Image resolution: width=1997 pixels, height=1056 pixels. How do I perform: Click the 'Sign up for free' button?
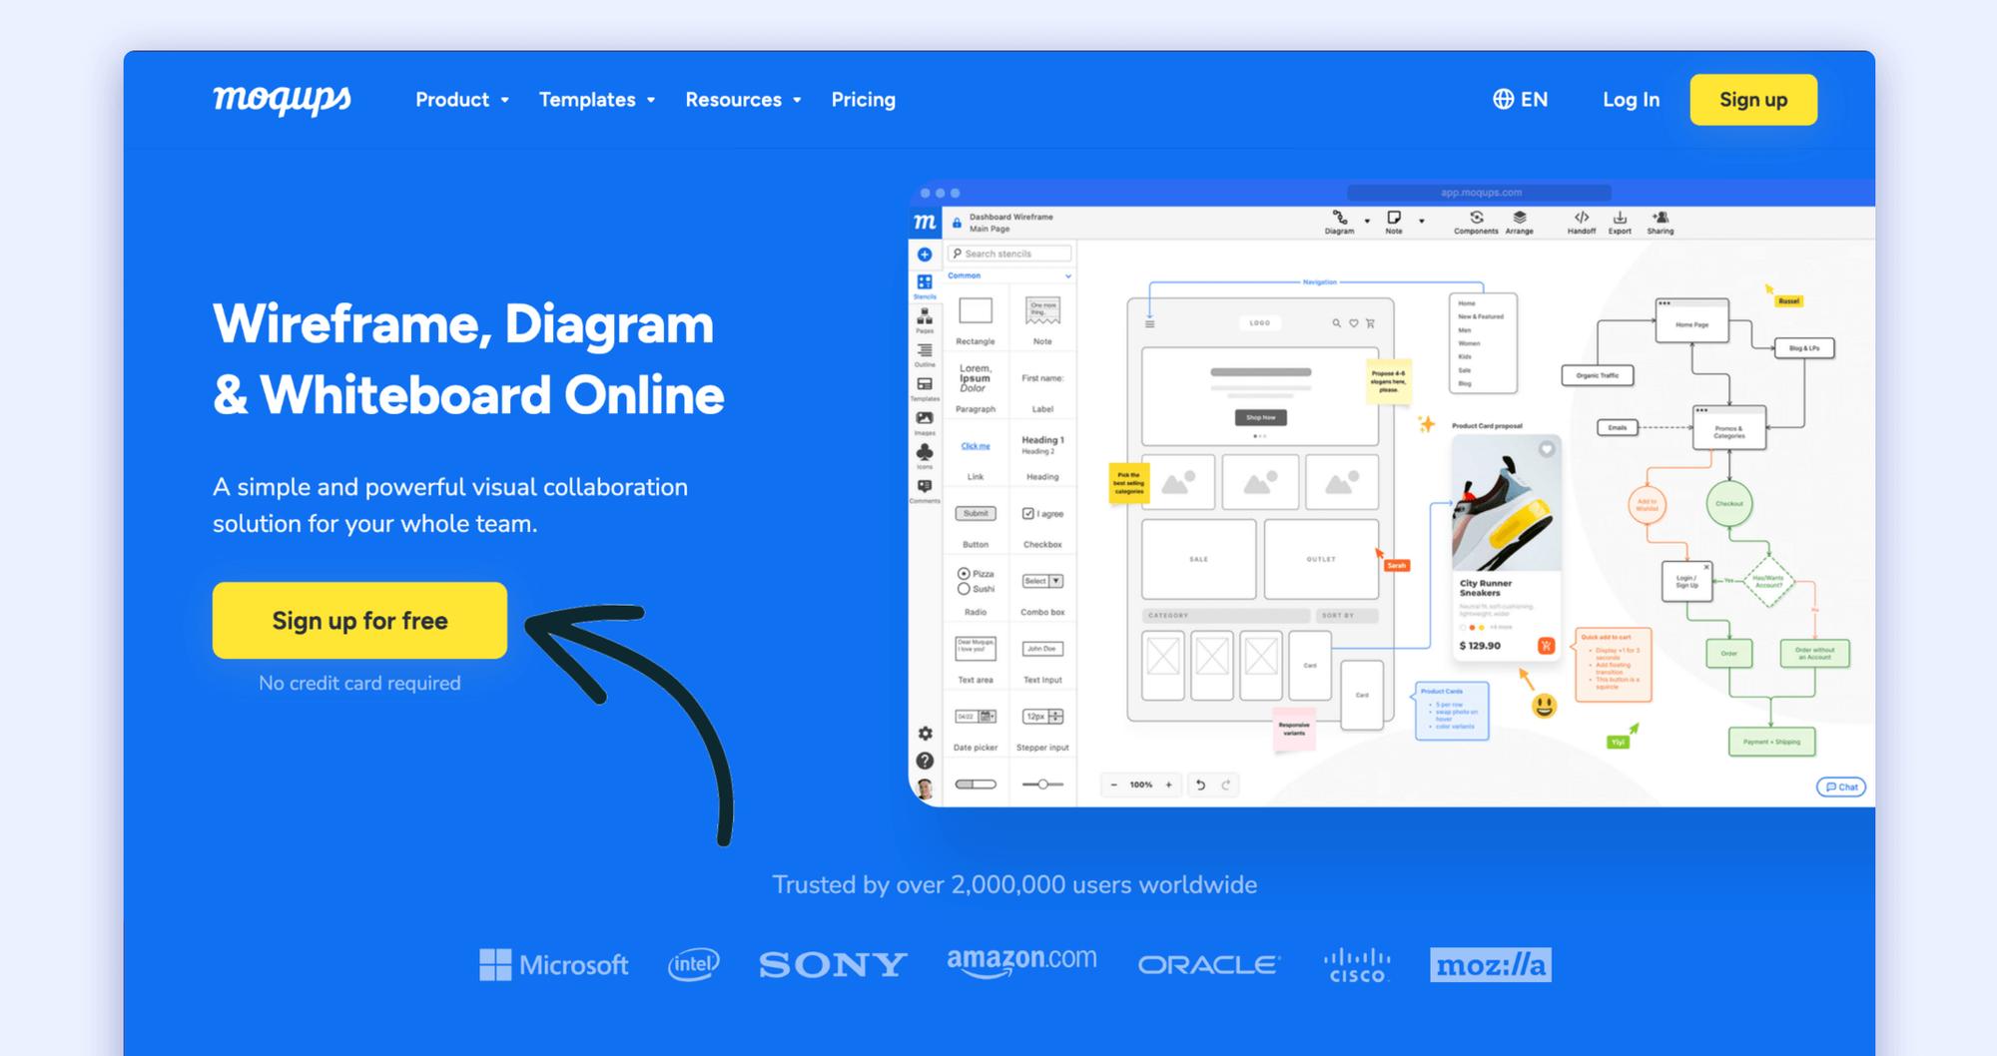pyautogui.click(x=359, y=620)
